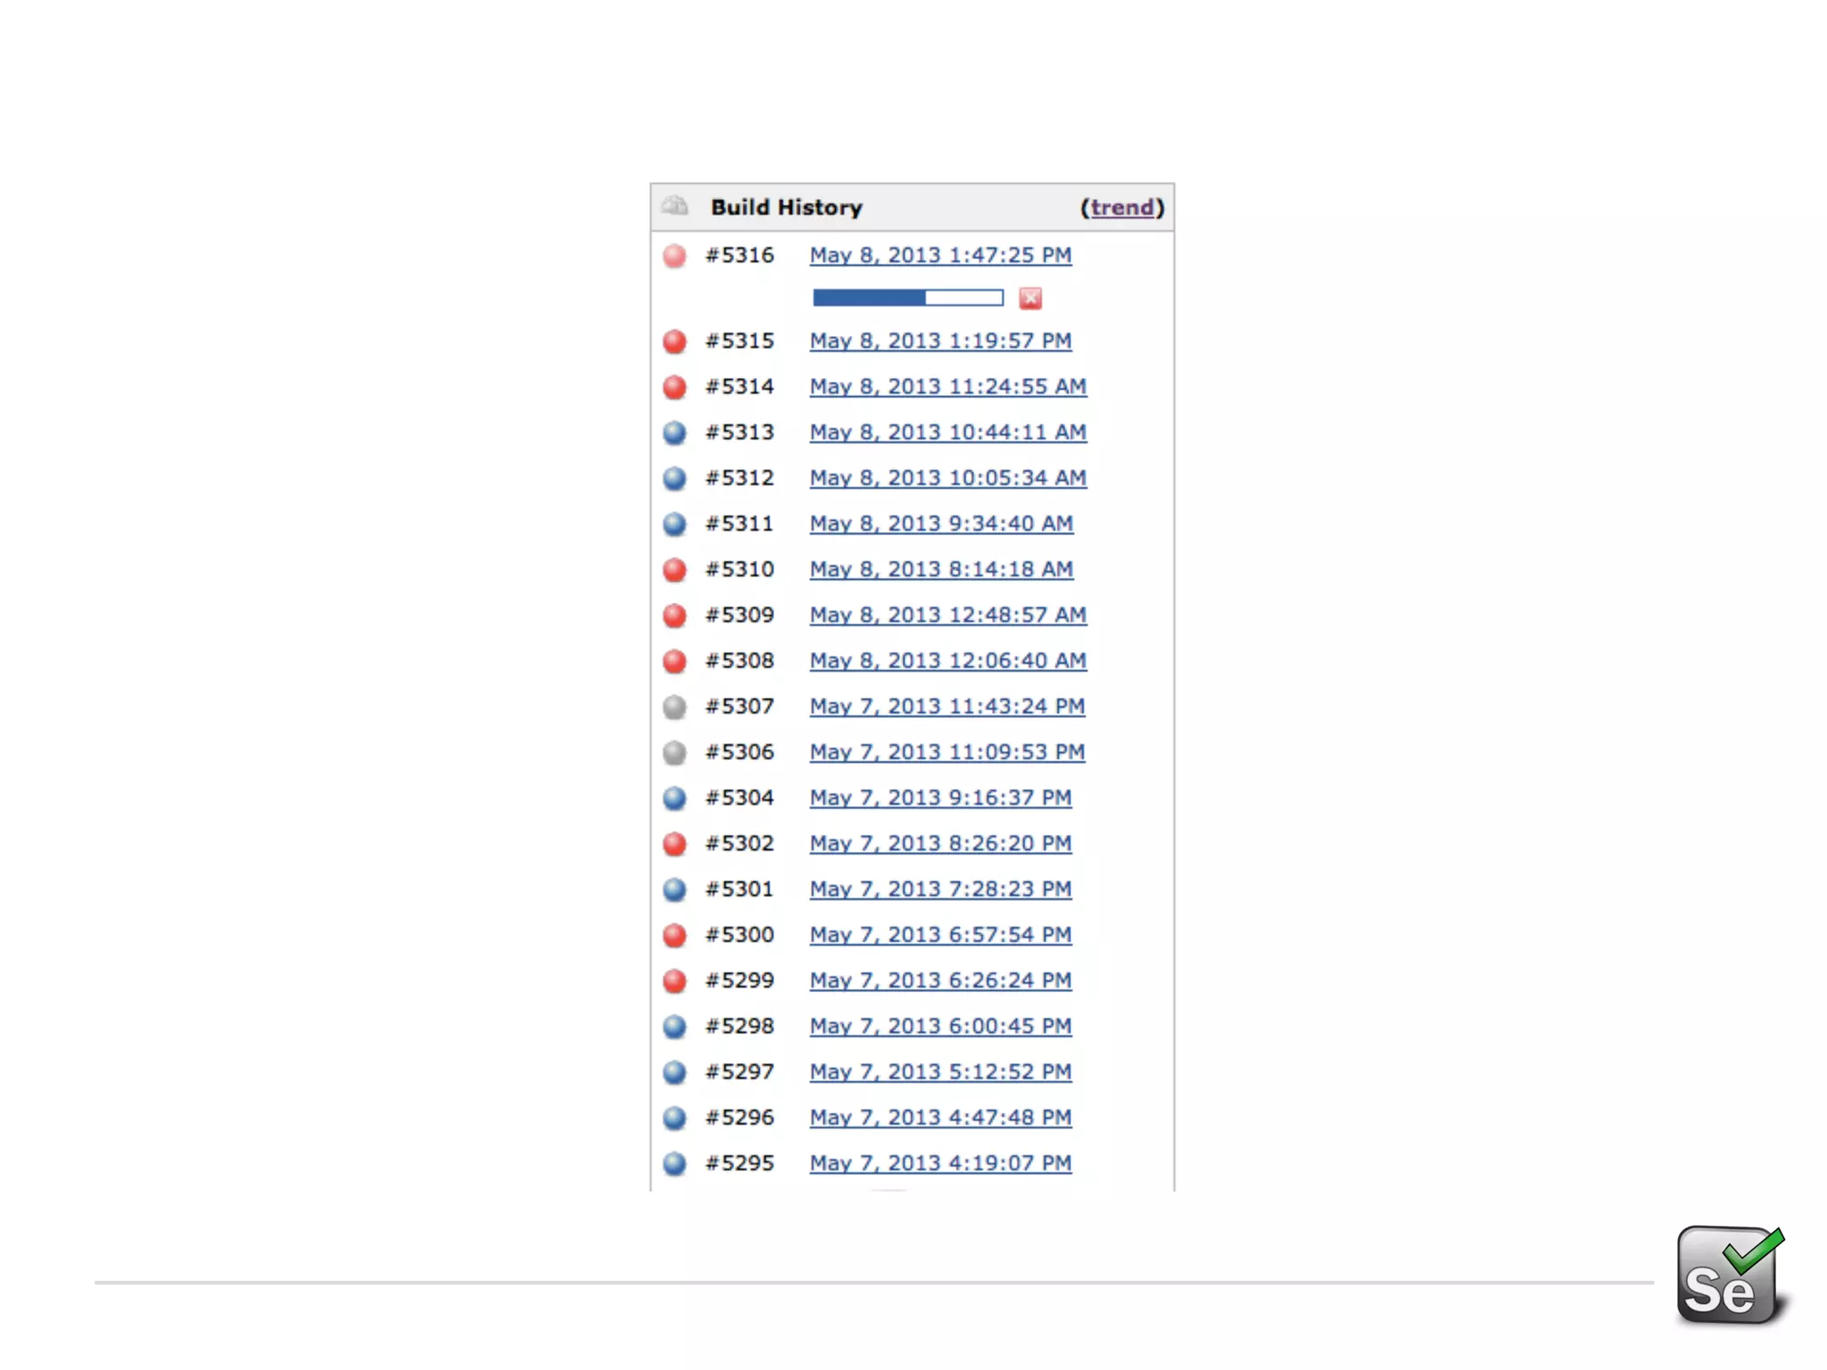Click grey status ball for build #5306

pyautogui.click(x=675, y=753)
